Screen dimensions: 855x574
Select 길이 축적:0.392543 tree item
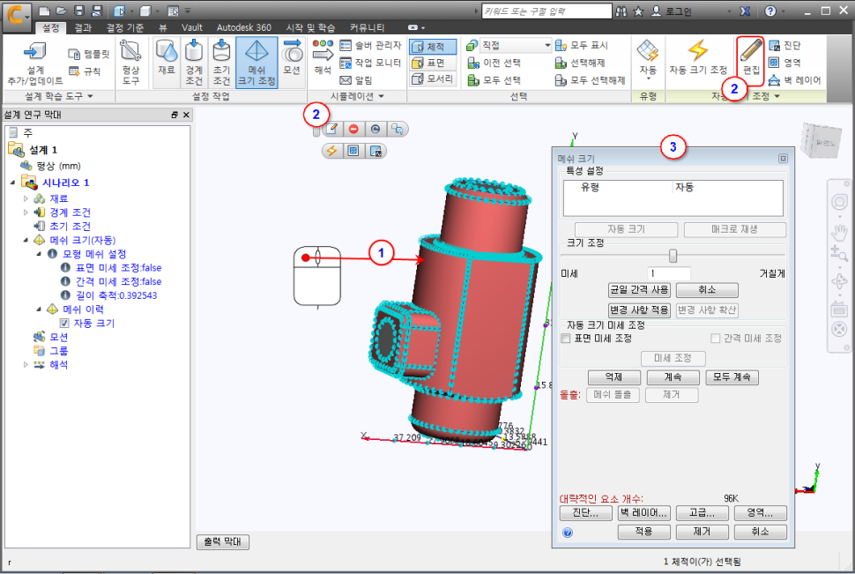point(116,295)
